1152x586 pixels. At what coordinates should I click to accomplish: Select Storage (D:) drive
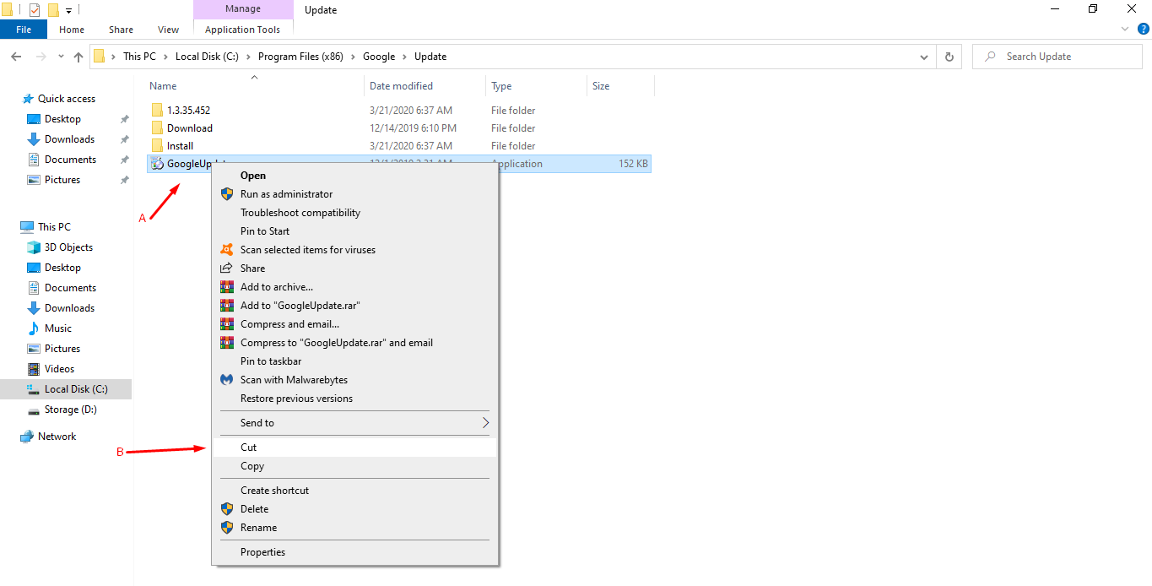[70, 410]
